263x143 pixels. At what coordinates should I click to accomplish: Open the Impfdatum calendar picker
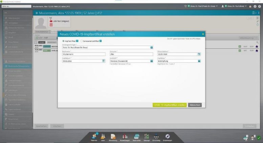point(104,61)
